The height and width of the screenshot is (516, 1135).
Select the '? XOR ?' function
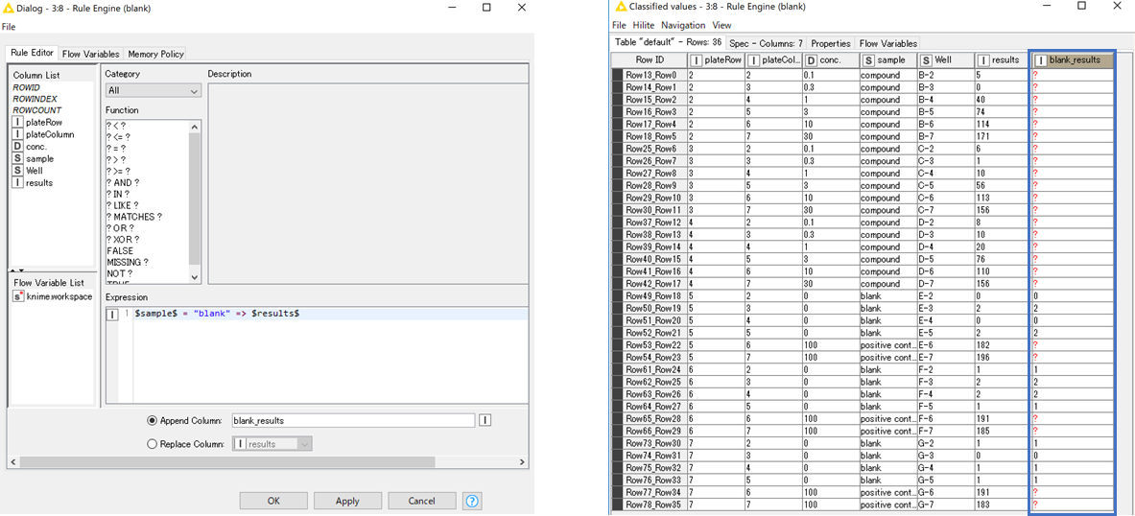123,240
